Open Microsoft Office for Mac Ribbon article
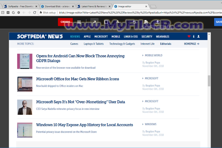This screenshot has width=222, height=148. click(x=77, y=79)
